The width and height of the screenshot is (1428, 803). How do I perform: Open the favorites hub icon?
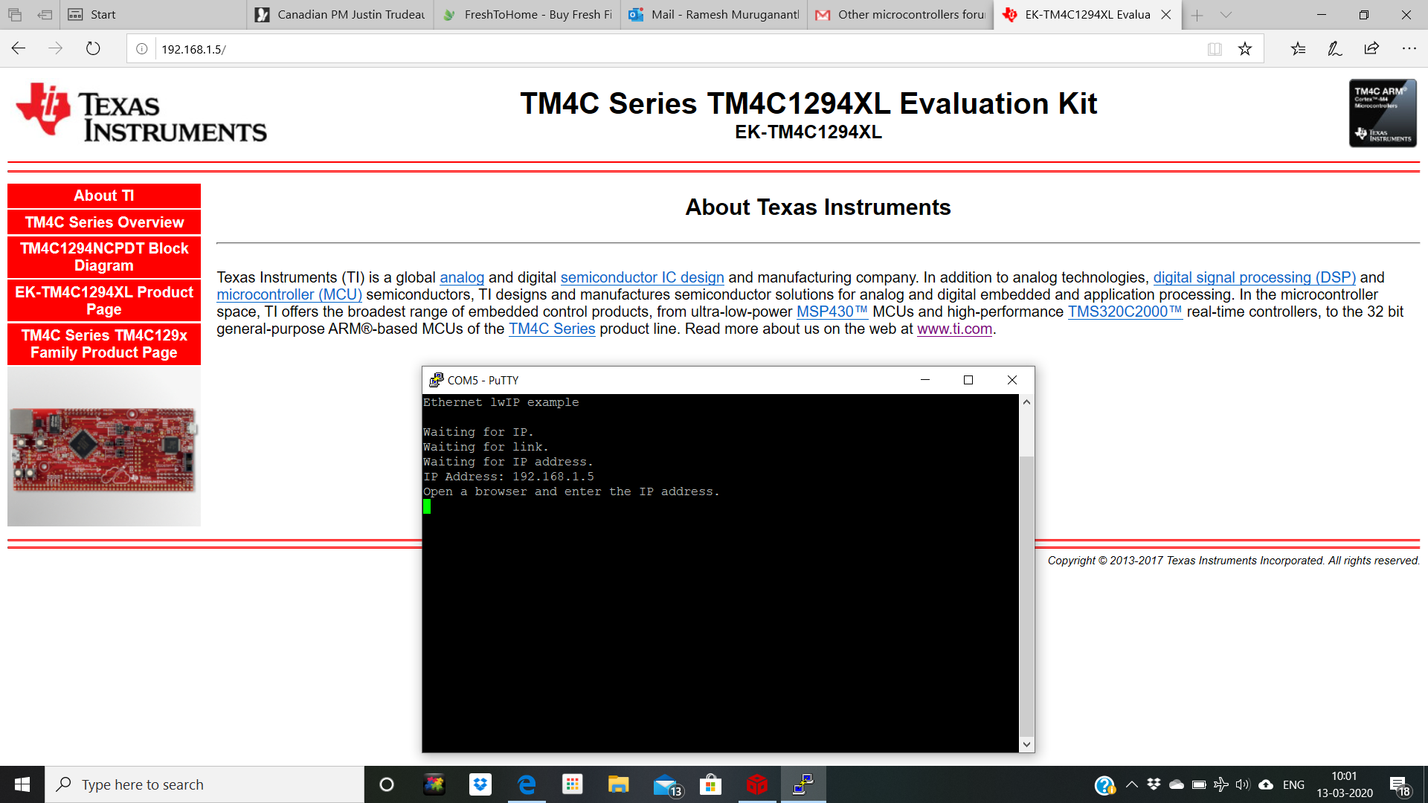pos(1298,49)
